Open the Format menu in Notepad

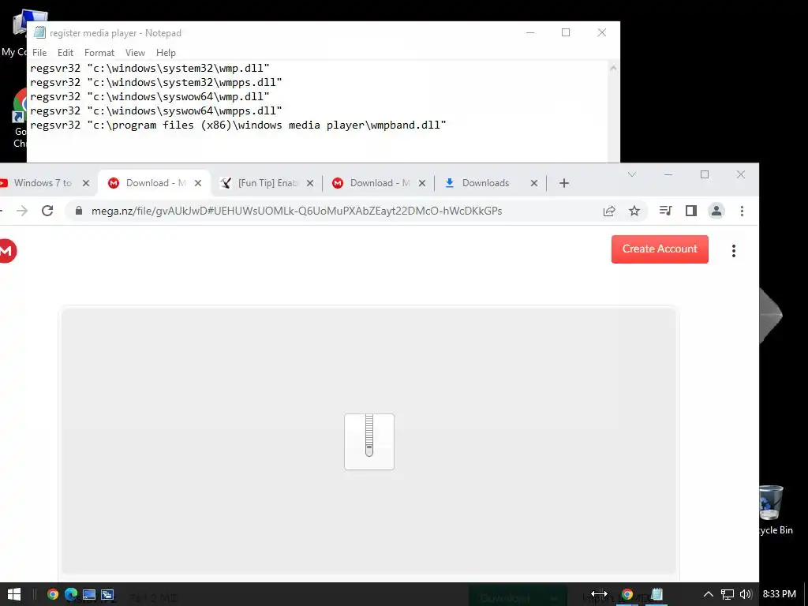pyautogui.click(x=99, y=53)
